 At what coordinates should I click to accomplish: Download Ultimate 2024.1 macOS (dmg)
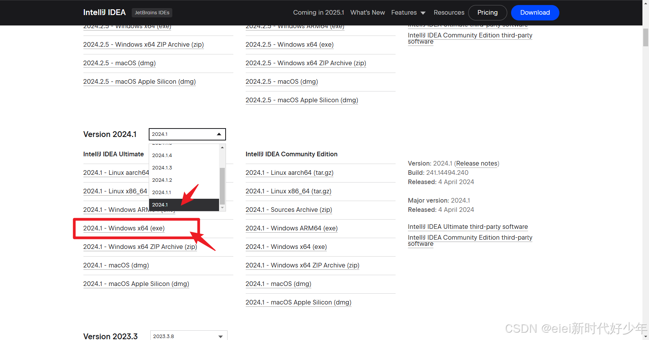pyautogui.click(x=116, y=265)
